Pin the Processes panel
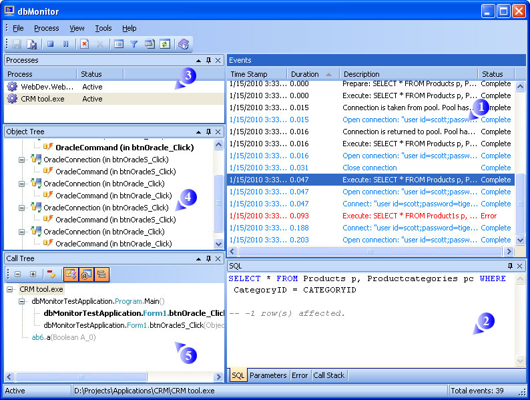530x400 pixels. pyautogui.click(x=208, y=60)
